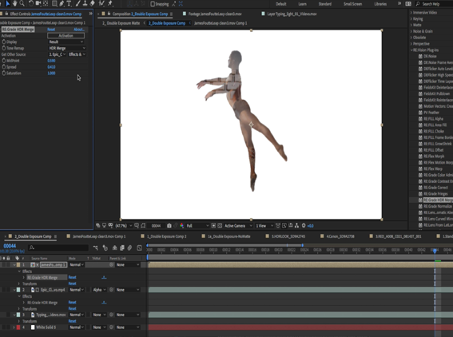Open the Effects & Masks source dropdown
This screenshot has height=337, width=453.
(x=77, y=54)
